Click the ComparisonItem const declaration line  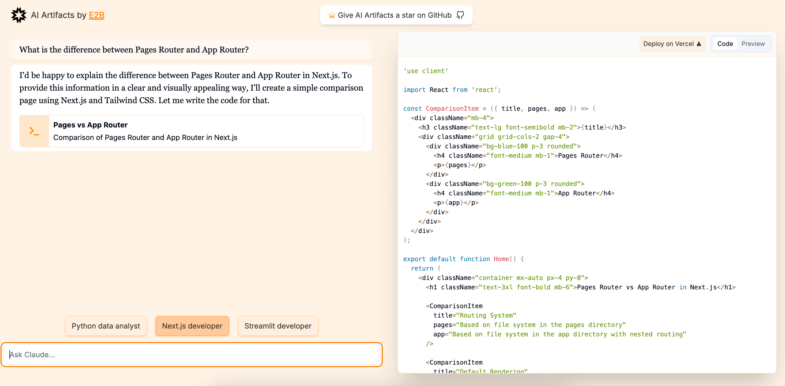(x=499, y=109)
